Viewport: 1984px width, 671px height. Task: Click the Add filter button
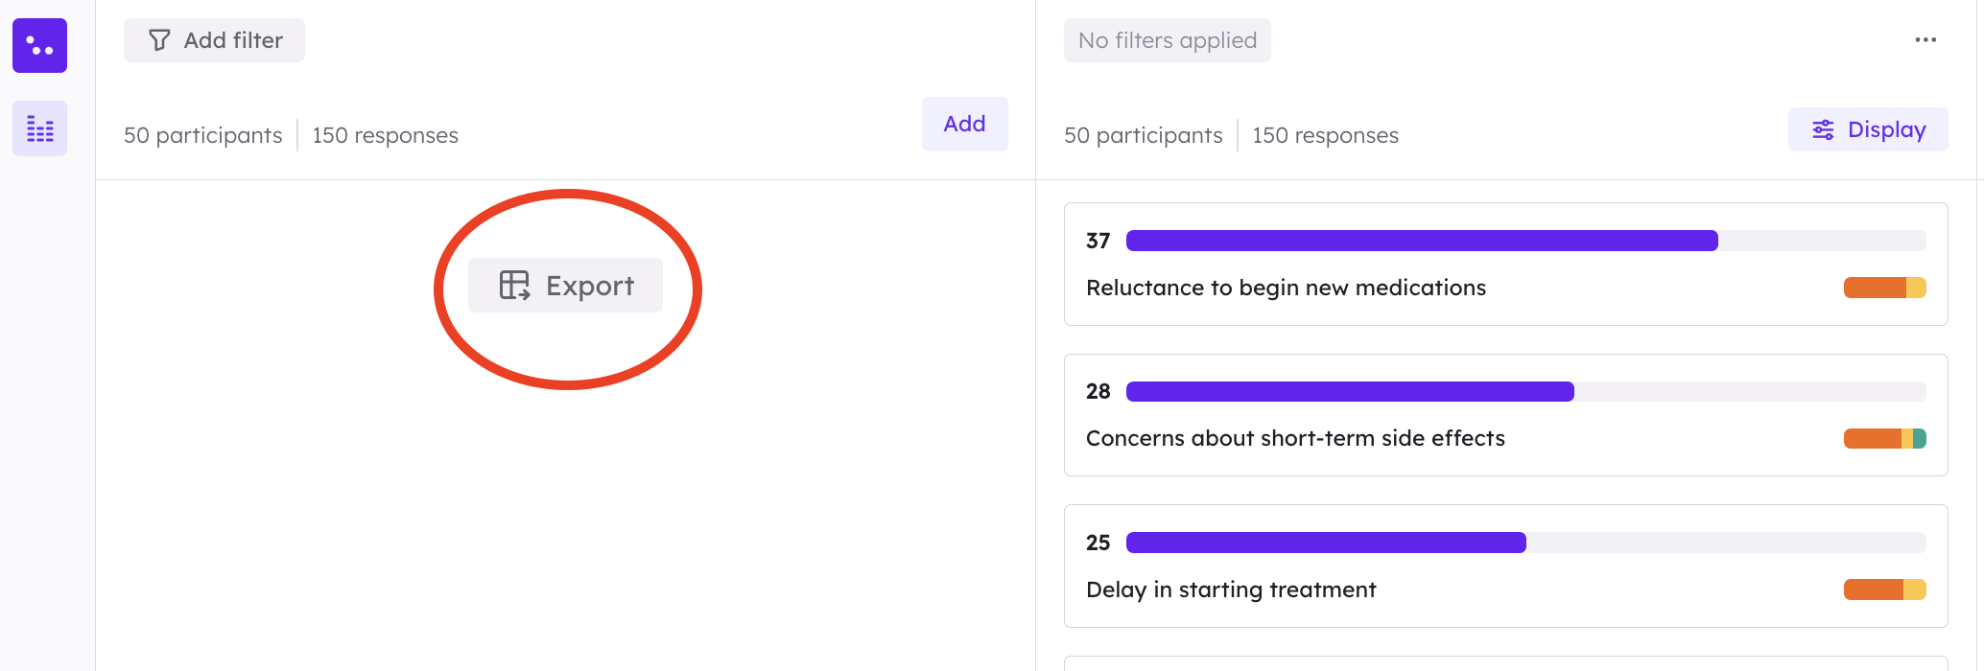coord(214,40)
